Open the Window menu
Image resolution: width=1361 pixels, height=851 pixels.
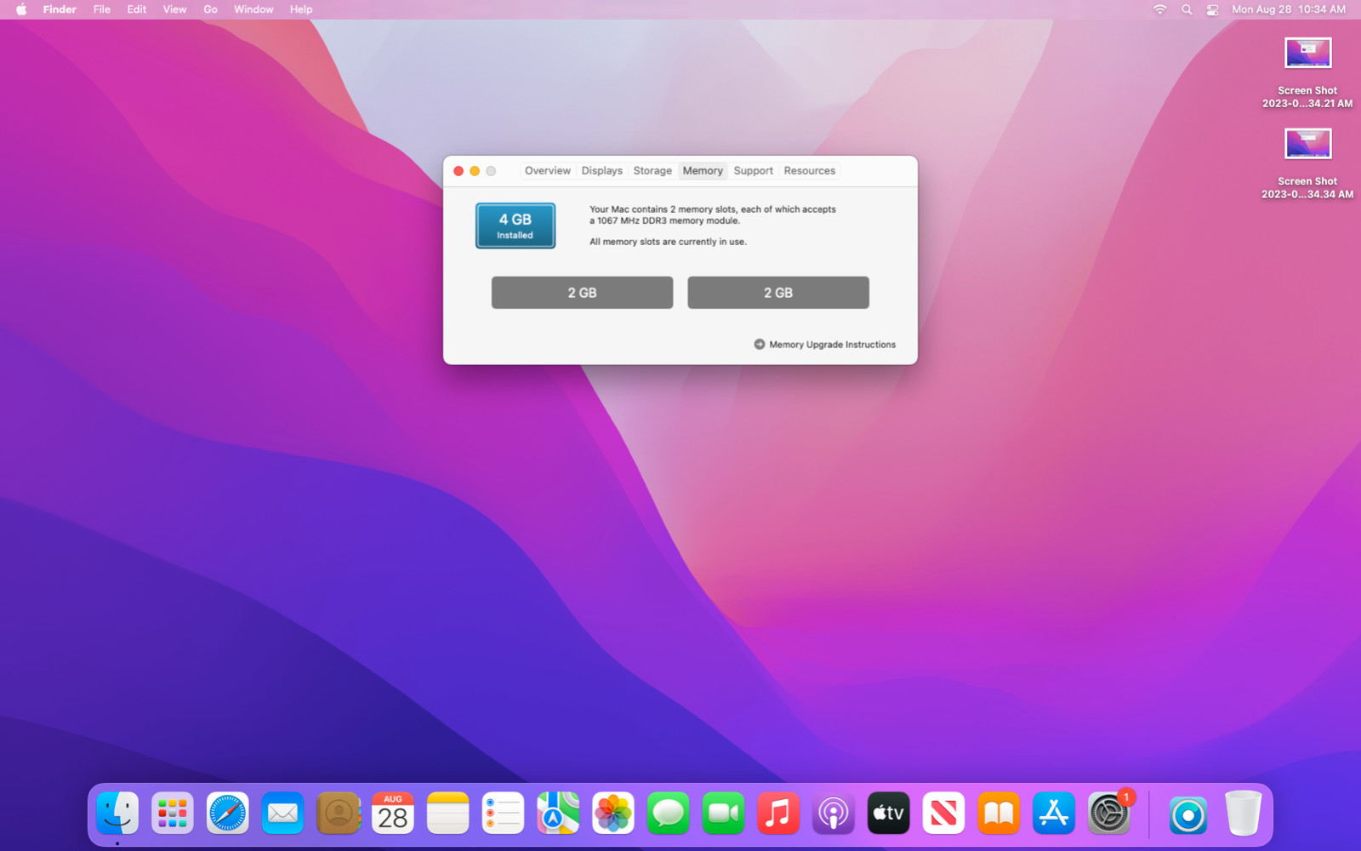[x=253, y=9]
